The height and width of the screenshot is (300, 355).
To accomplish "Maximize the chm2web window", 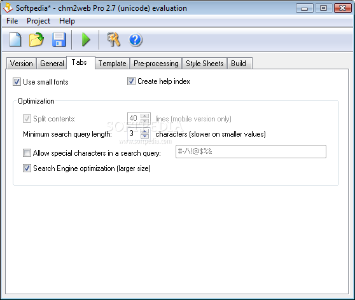I will [x=323, y=8].
